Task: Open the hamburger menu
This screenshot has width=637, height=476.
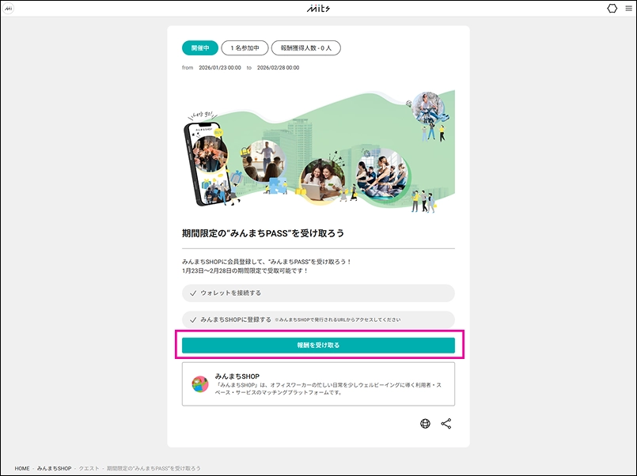Action: (x=628, y=8)
